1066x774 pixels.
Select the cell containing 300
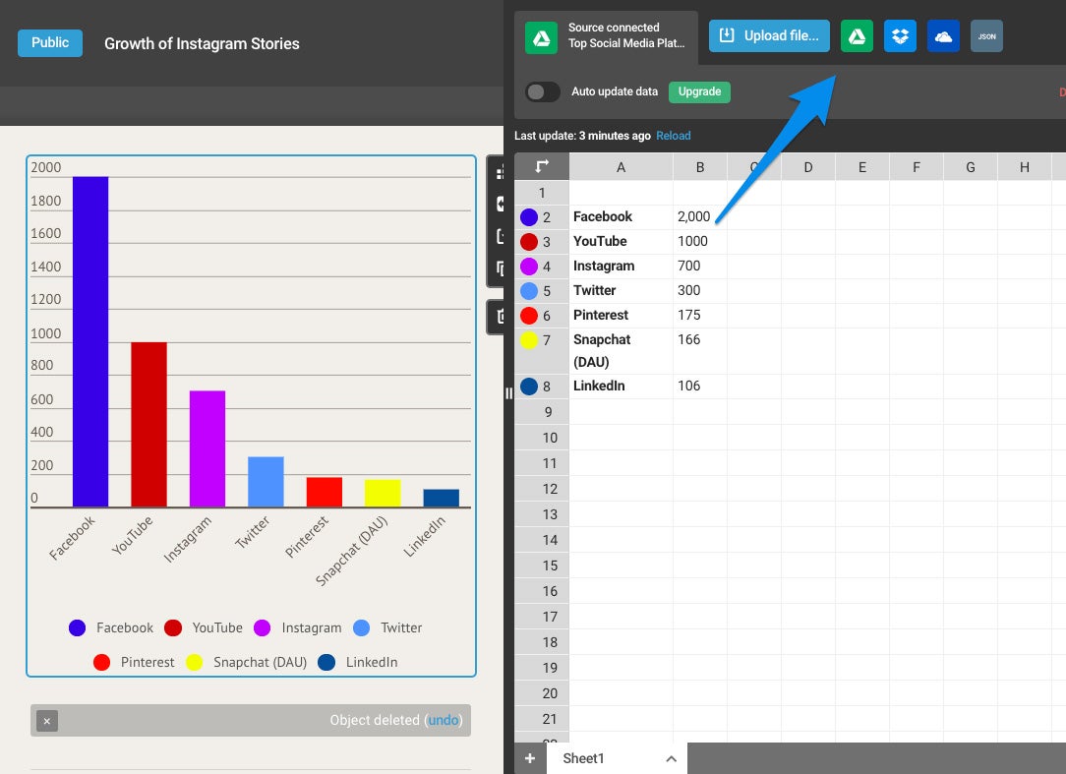699,290
